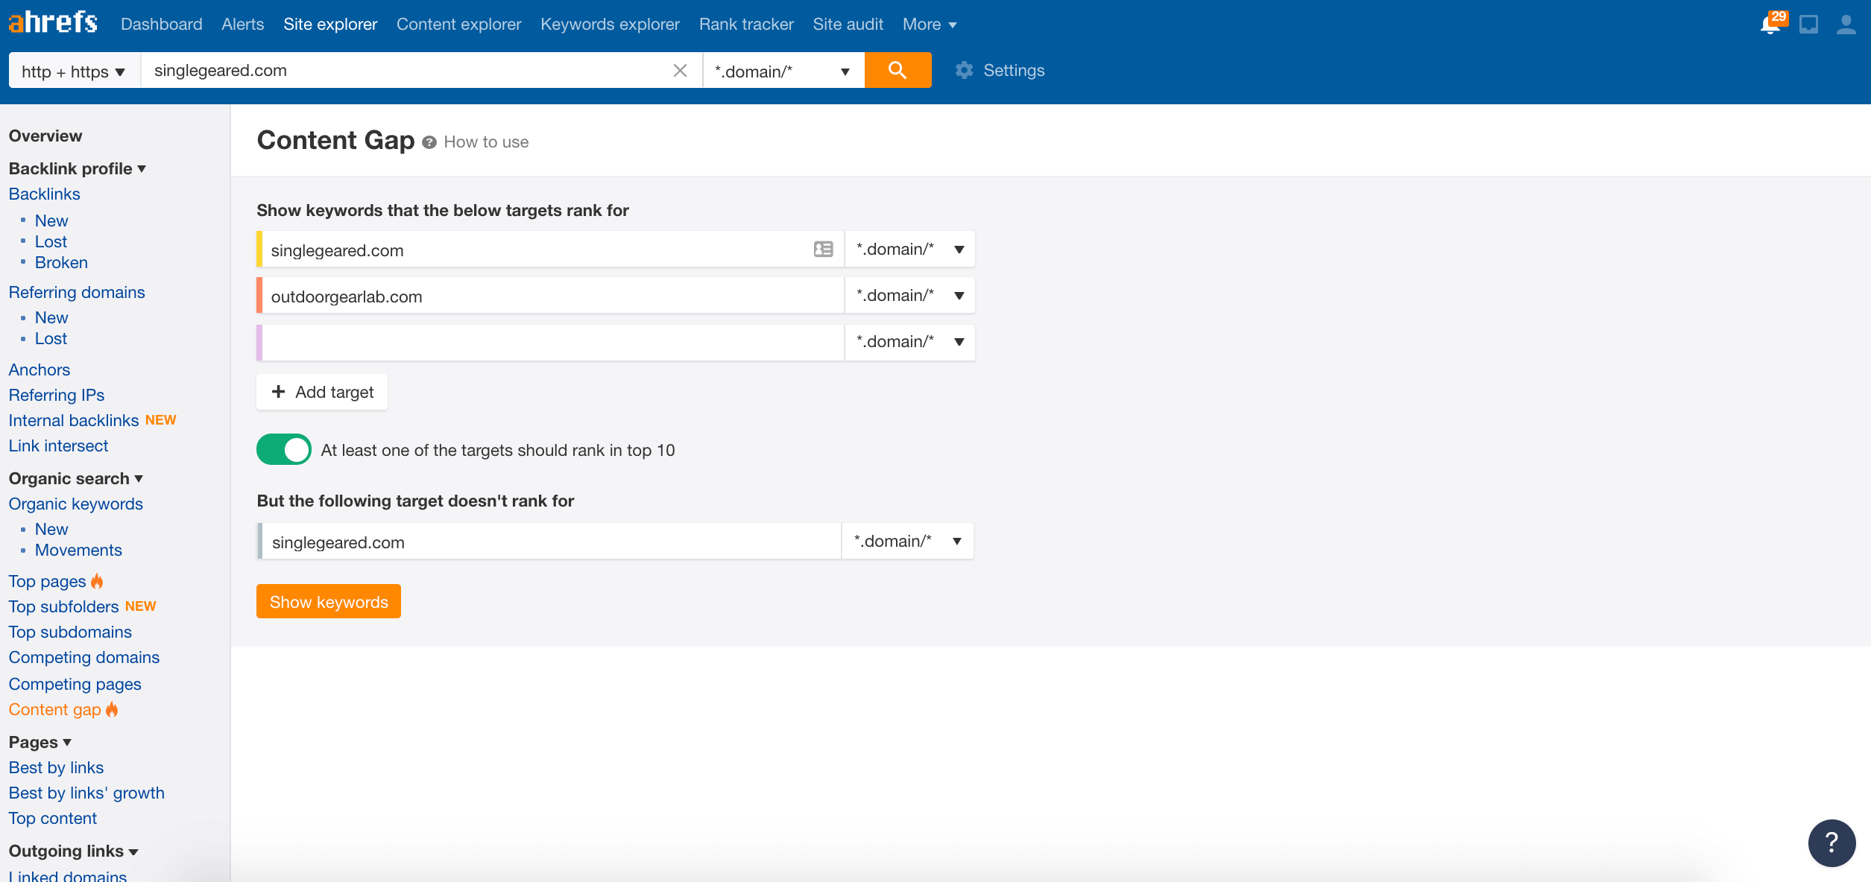
Task: Open Rank tracker
Action: point(746,25)
